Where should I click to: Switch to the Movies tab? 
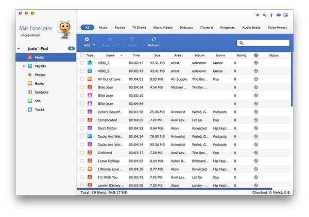pyautogui.click(x=120, y=28)
